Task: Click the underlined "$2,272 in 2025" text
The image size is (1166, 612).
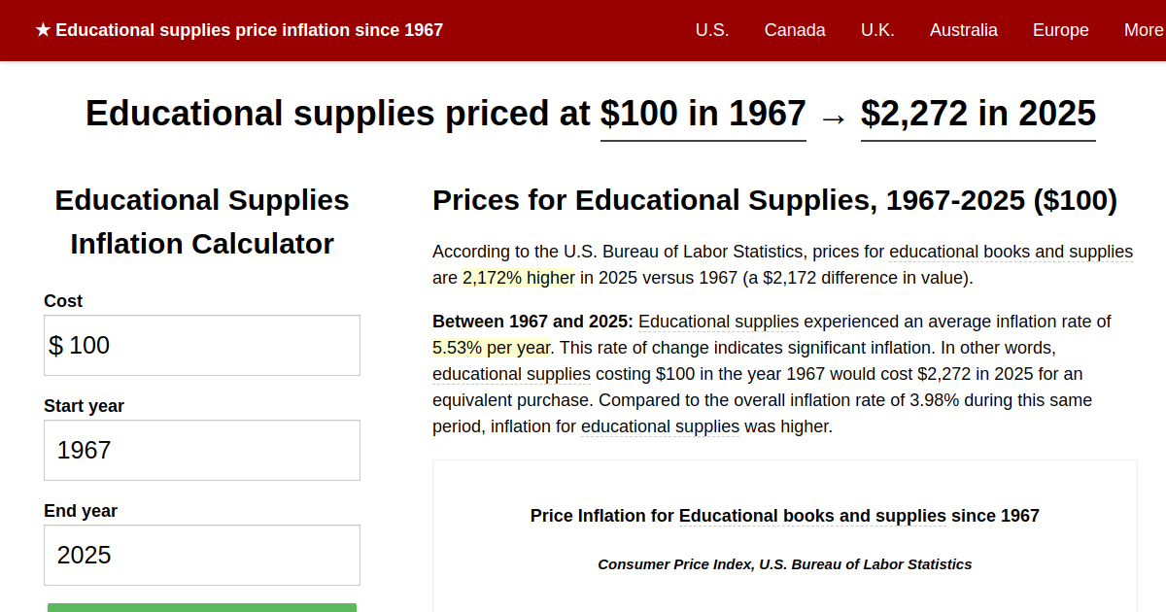Action: click(977, 114)
